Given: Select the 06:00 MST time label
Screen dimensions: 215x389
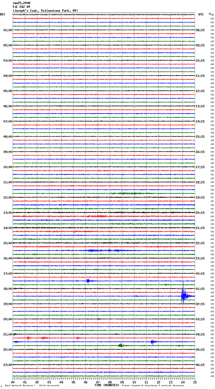Looking at the screenshot, I should [8, 106].
